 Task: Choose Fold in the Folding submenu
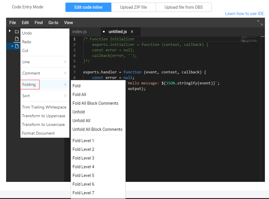tap(98, 86)
